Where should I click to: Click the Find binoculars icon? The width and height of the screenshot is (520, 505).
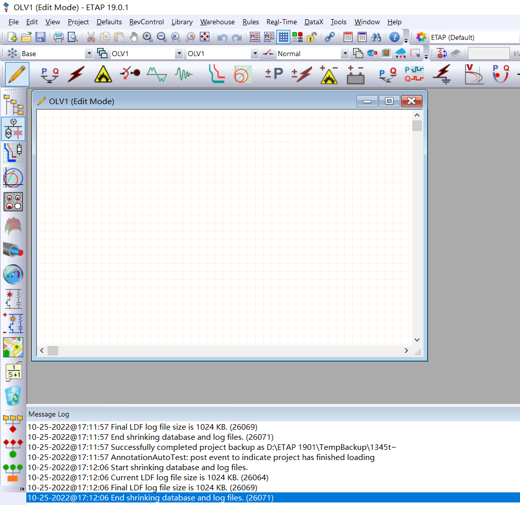tap(376, 37)
